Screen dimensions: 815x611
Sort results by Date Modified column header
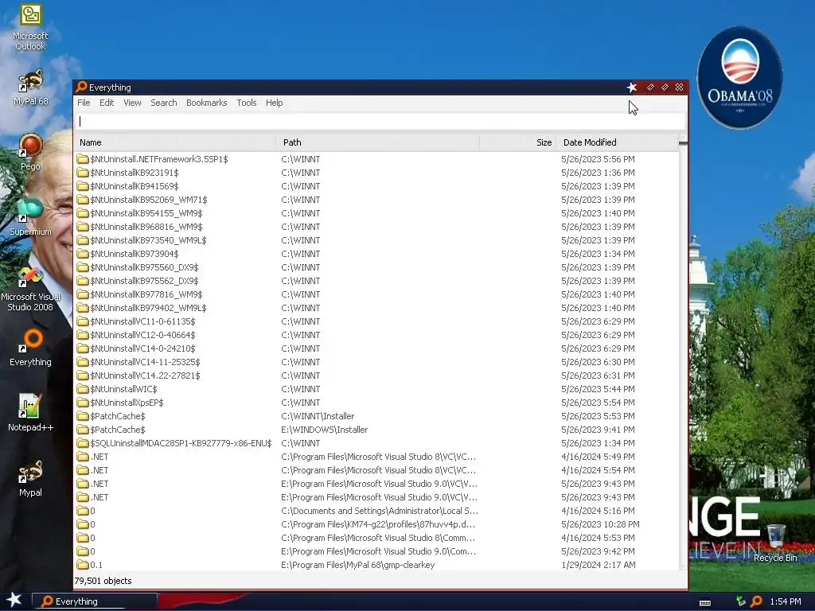click(617, 142)
